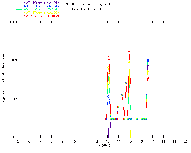Click the 'Imaginary Part of Refractive Index' axis label
191x153 pixels.
coord(3,79)
